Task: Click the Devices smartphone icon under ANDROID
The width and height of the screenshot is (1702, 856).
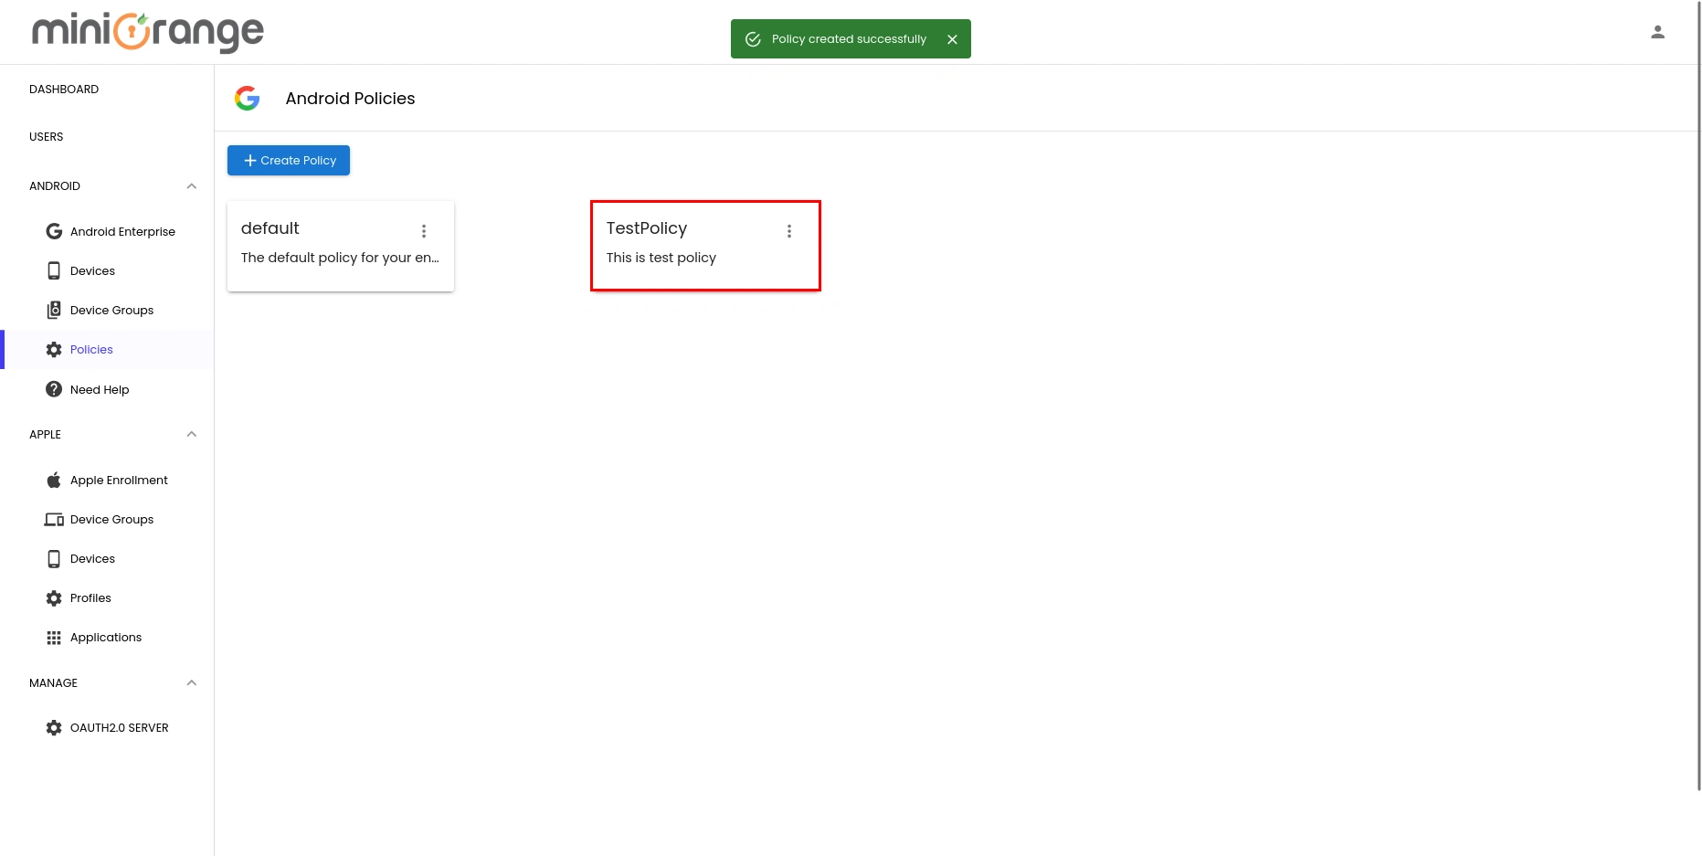Action: 54,270
